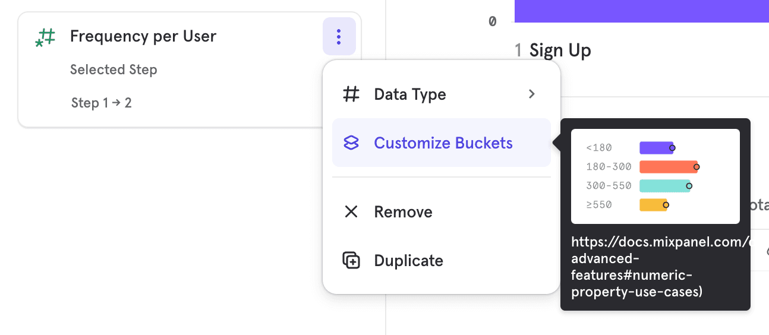Choose Remove from the context menu

pyautogui.click(x=403, y=212)
